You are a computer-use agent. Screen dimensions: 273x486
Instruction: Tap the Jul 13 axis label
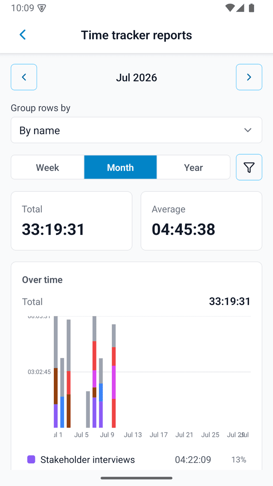tap(133, 435)
